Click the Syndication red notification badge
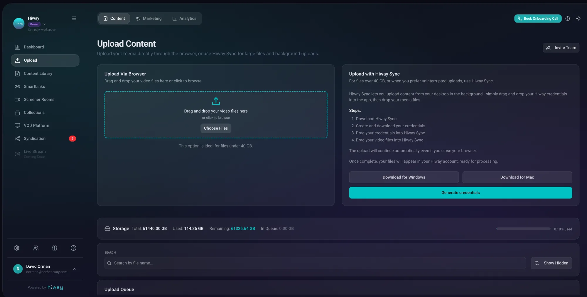The width and height of the screenshot is (587, 297). pyautogui.click(x=72, y=139)
